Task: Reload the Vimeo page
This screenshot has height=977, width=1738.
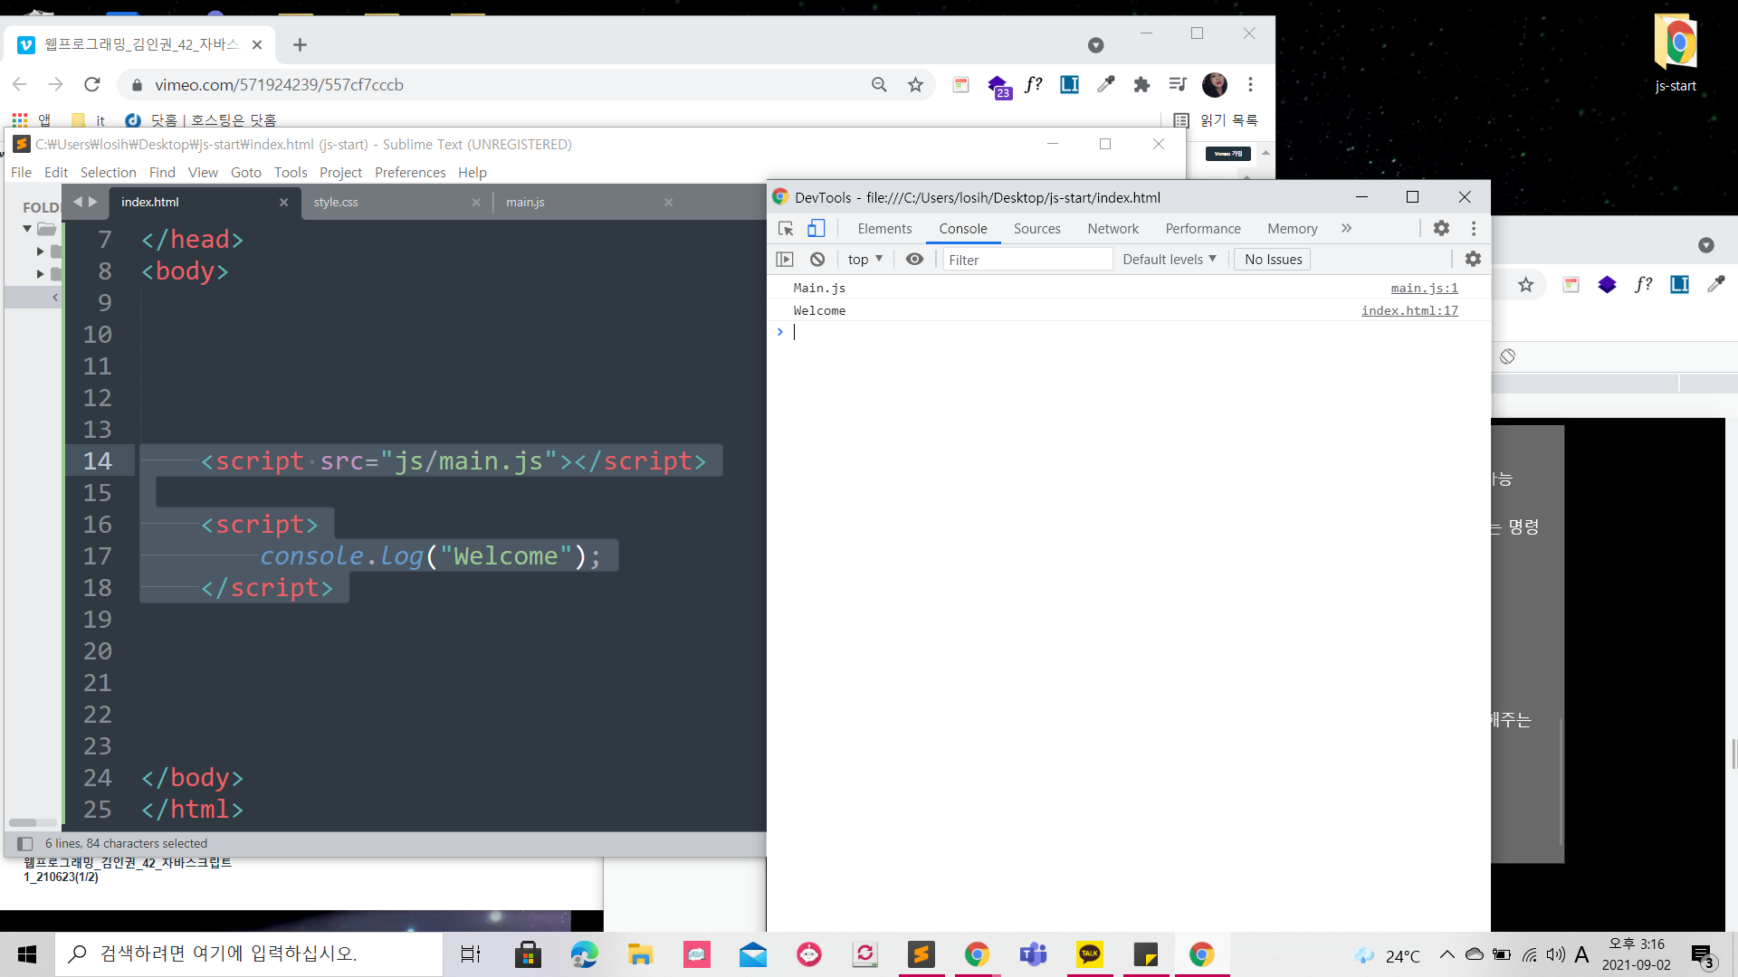Action: point(92,85)
